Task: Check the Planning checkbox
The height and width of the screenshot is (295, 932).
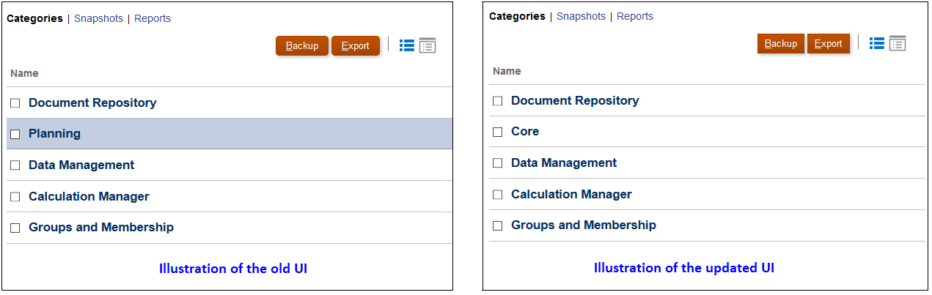Action: (x=15, y=134)
